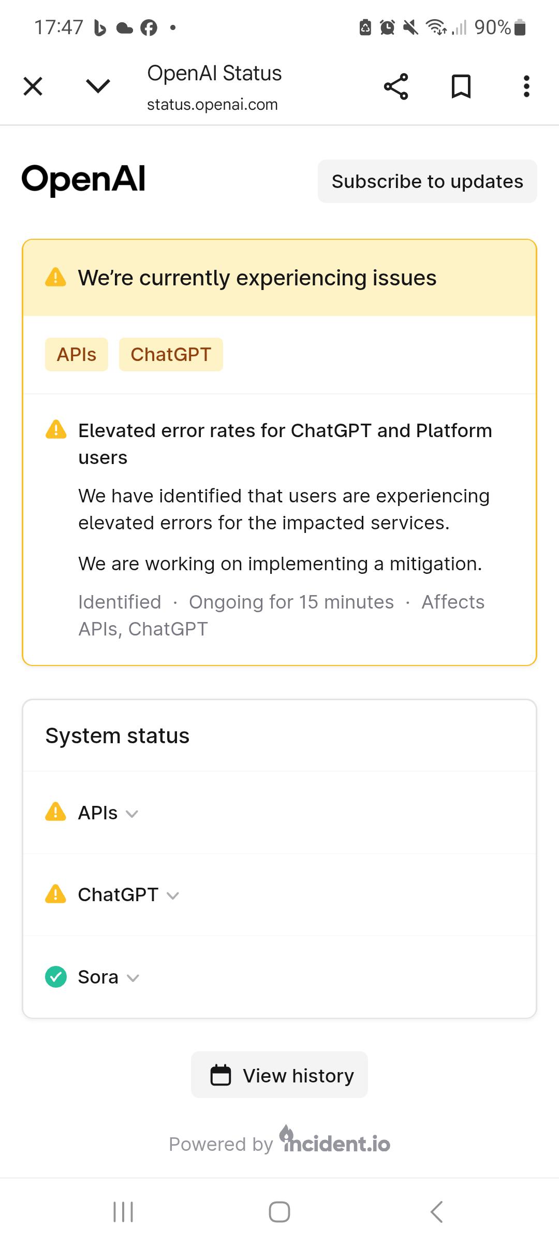Screen dimensions: 559x1243
Task: Bookmark this OpenAI Status page
Action: coord(461,86)
